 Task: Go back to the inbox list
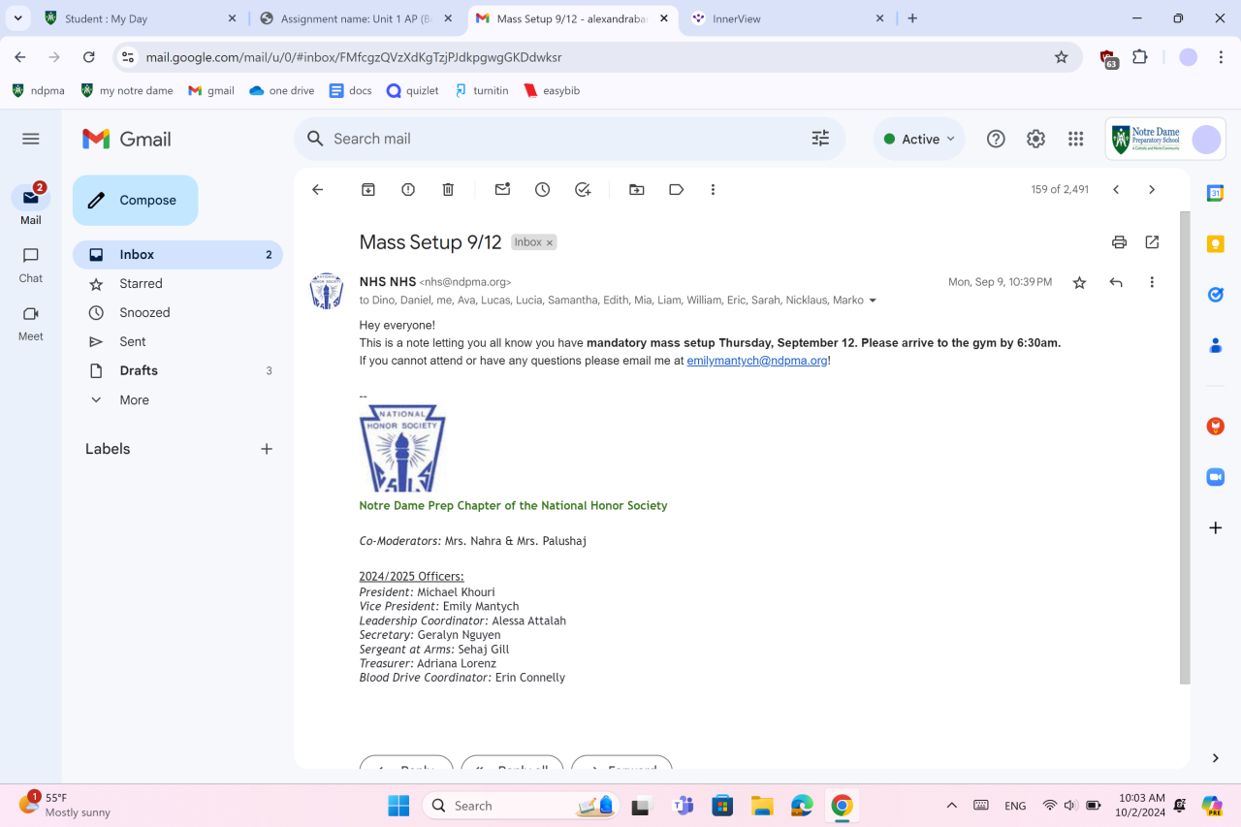coord(318,190)
